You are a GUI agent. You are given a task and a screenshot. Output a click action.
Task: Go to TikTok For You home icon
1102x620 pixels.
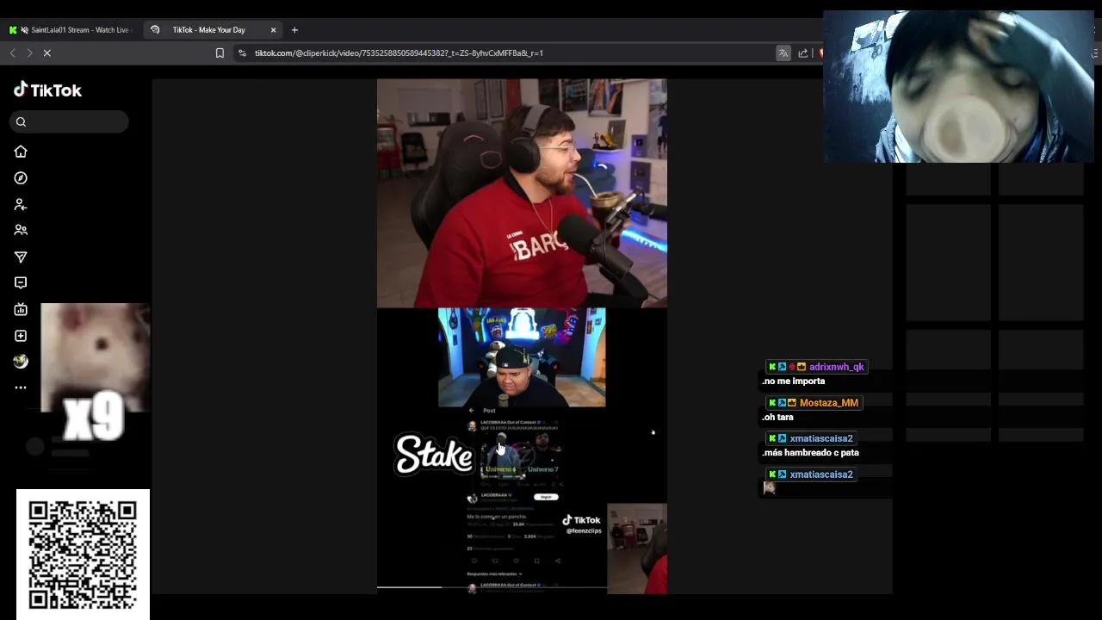pos(21,152)
